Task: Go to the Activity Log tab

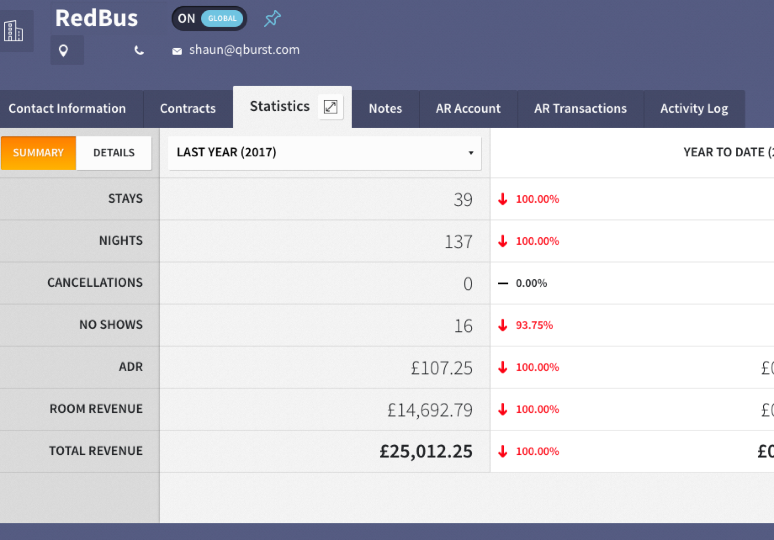Action: click(x=694, y=108)
